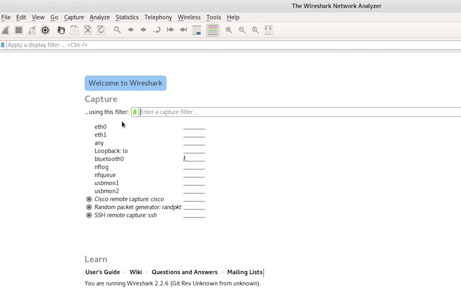Open Questions and Answers link
The image size is (461, 296).
[184, 272]
